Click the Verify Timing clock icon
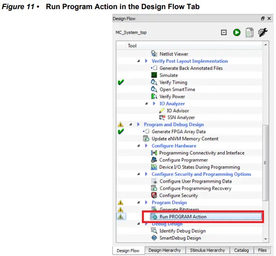Screen dimensions: 276x256 coord(154,82)
